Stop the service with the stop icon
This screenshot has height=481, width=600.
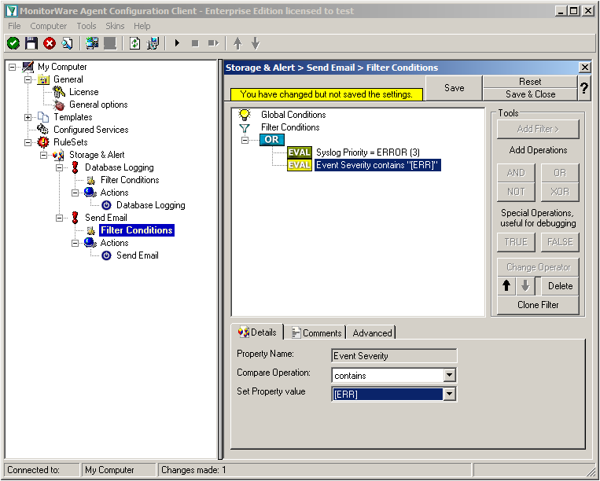click(195, 43)
